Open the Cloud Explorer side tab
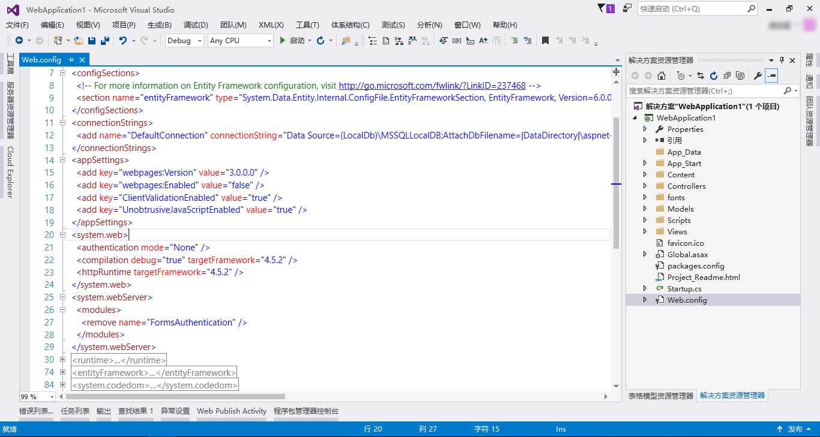 point(10,172)
